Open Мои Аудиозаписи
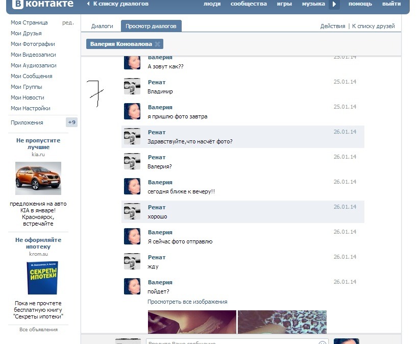The image size is (419, 344). [x=33, y=65]
